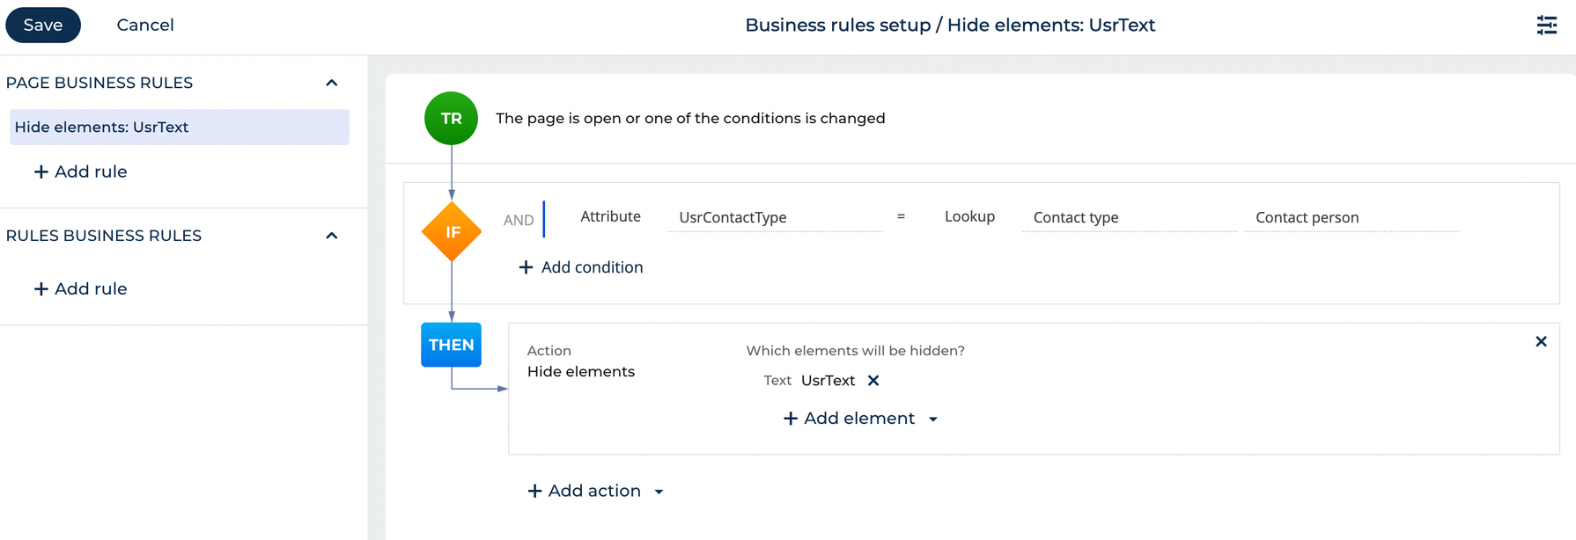The image size is (1576, 540).
Task: Cancel the business rule changes
Action: point(145,25)
